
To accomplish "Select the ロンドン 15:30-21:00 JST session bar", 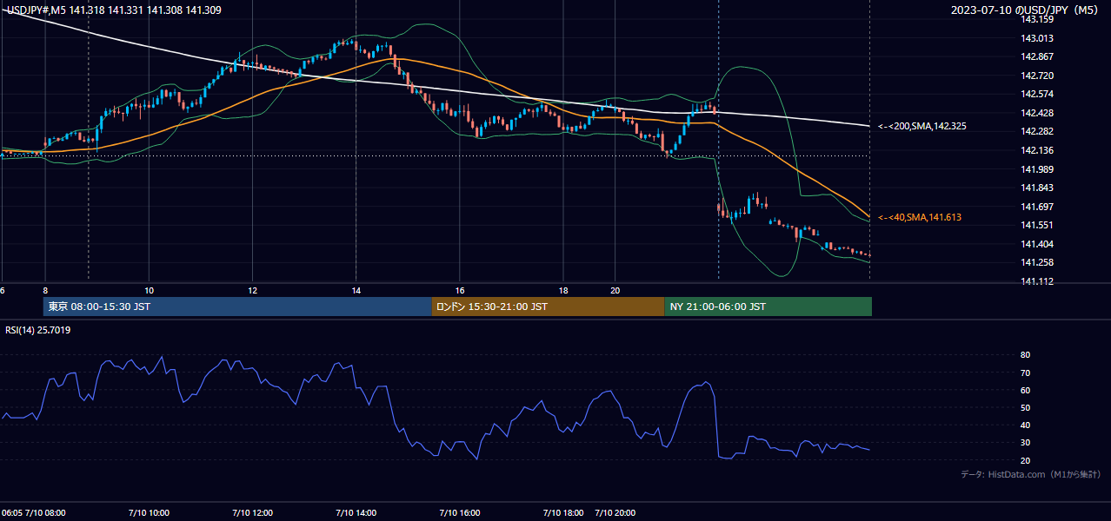I will pos(548,307).
